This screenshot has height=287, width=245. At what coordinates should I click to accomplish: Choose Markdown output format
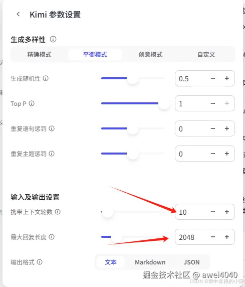pos(150,262)
